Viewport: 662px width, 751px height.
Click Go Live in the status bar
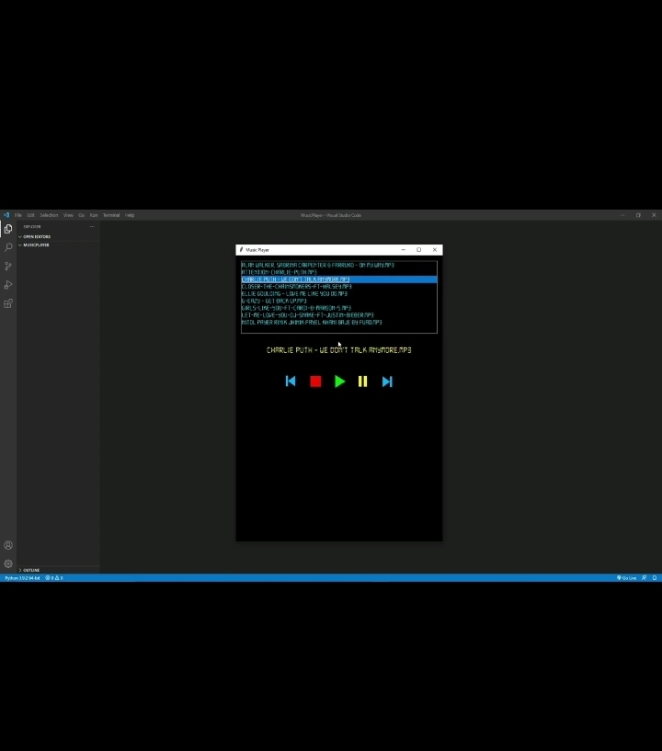click(627, 578)
